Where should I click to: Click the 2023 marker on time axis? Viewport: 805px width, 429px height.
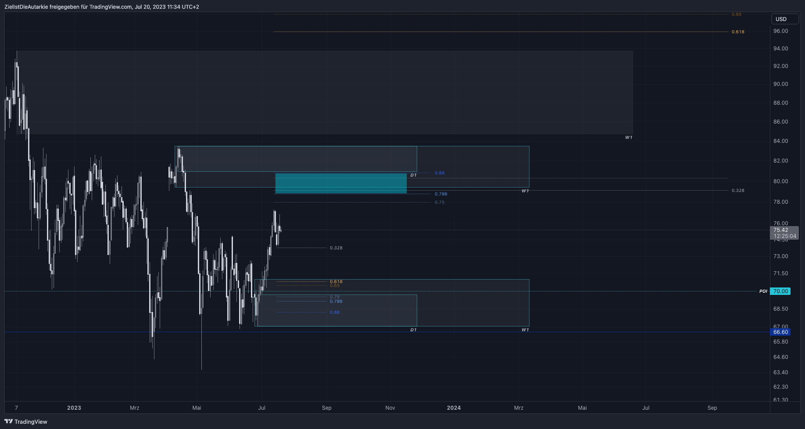tap(74, 408)
